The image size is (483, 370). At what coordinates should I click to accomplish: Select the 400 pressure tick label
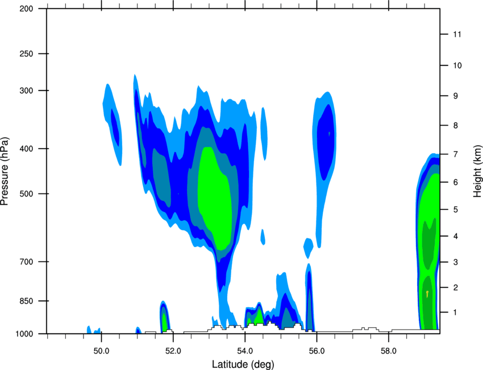27,149
